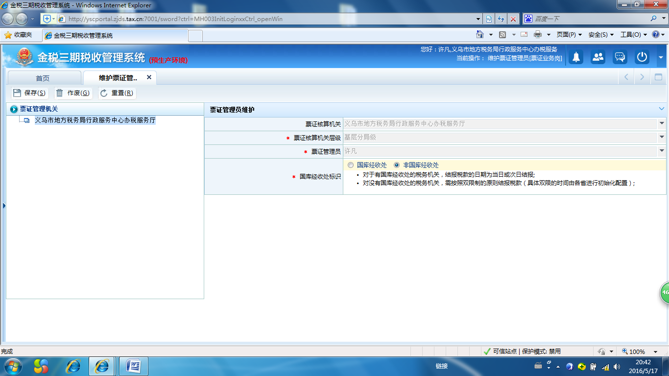Collapse the 票证管理员维护 panel chevron
This screenshot has height=376, width=669.
[662, 109]
